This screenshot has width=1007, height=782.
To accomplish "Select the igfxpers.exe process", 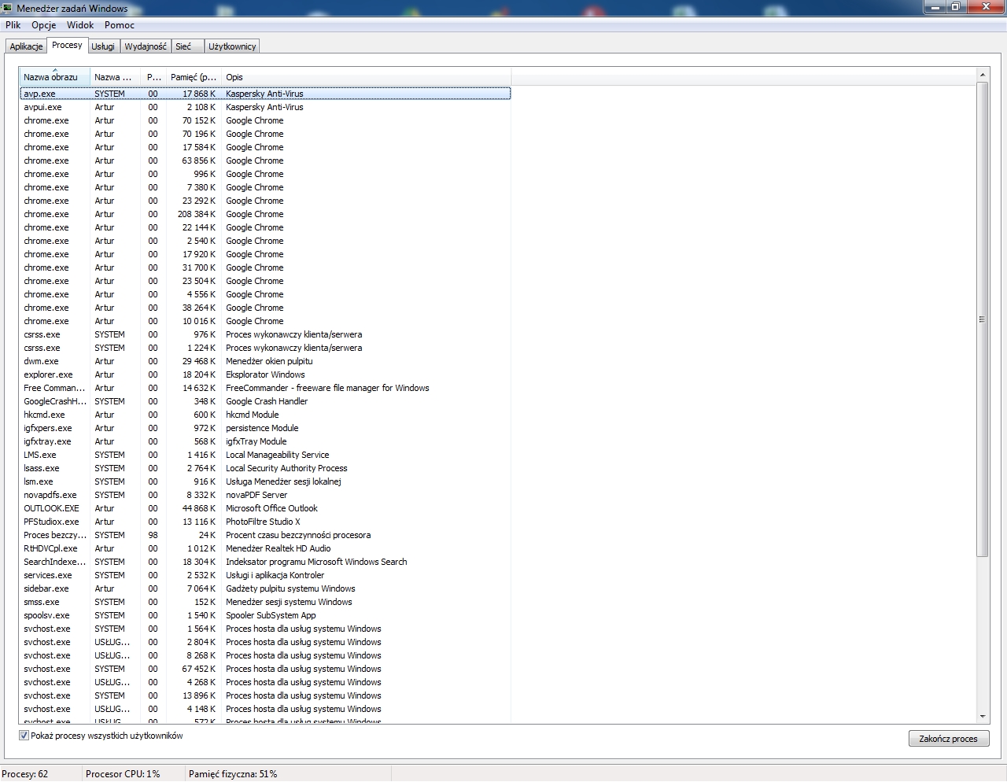I will click(x=265, y=428).
